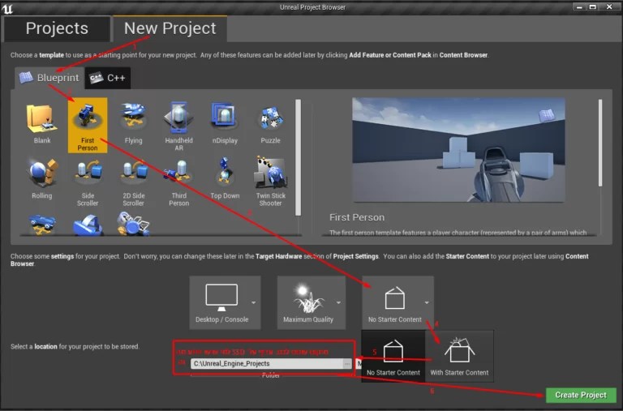Viewport: 623px width, 411px height.
Task: Pick the VR headset template icon
Action: click(88, 225)
